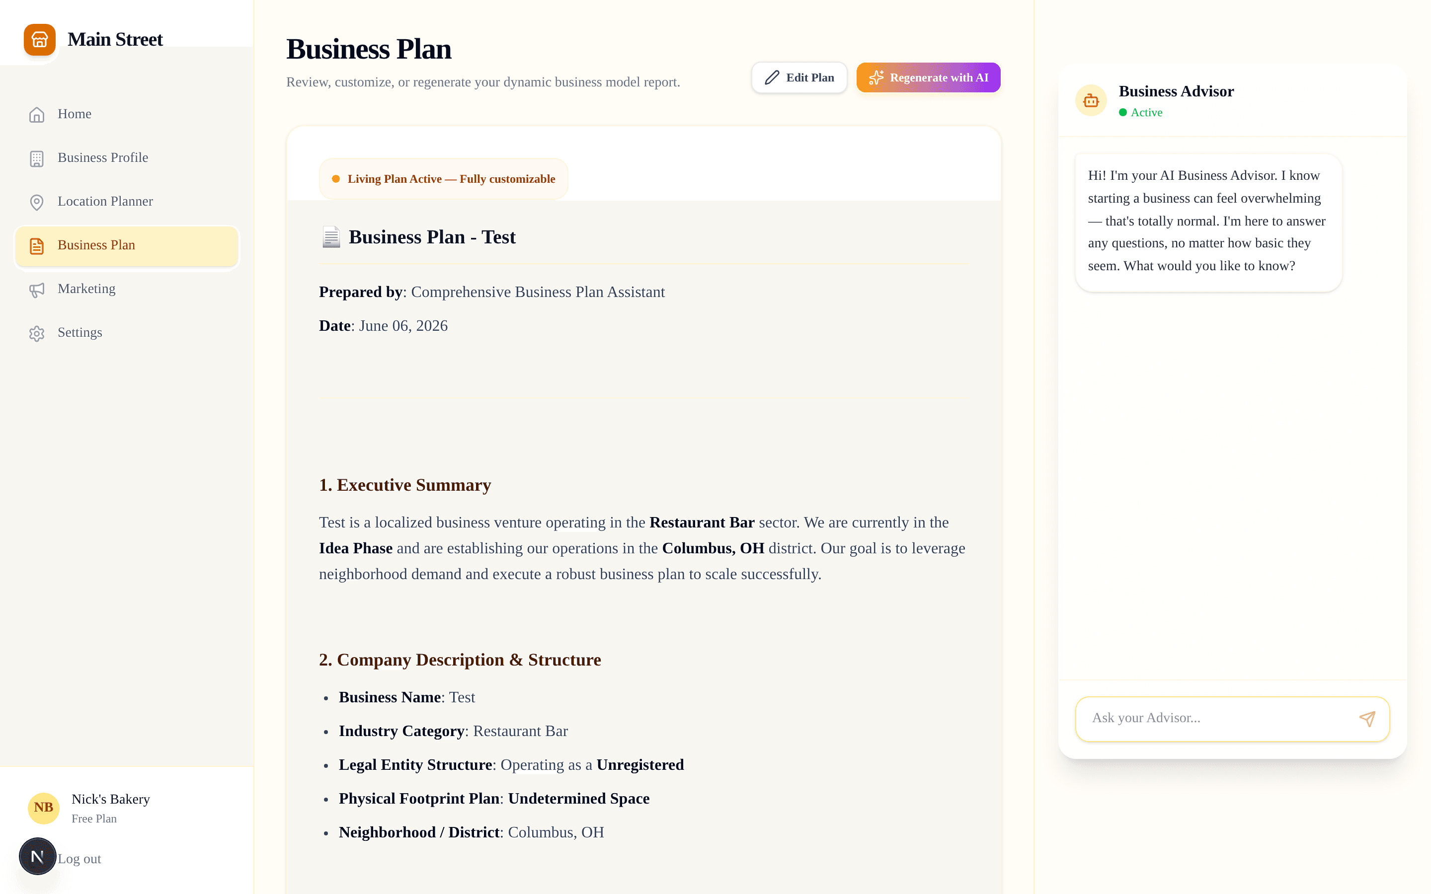Click the Business Plan document icon in sidebar
The image size is (1431, 894).
tap(37, 245)
